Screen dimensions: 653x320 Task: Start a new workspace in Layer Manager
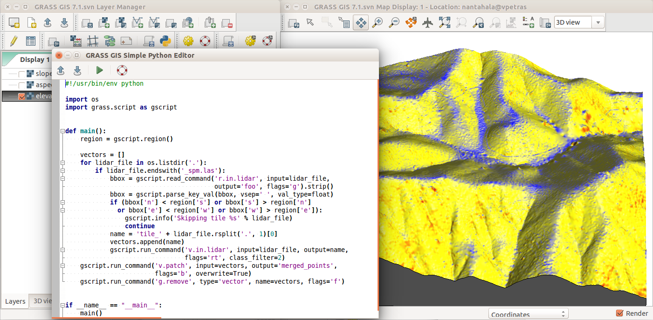coord(31,22)
